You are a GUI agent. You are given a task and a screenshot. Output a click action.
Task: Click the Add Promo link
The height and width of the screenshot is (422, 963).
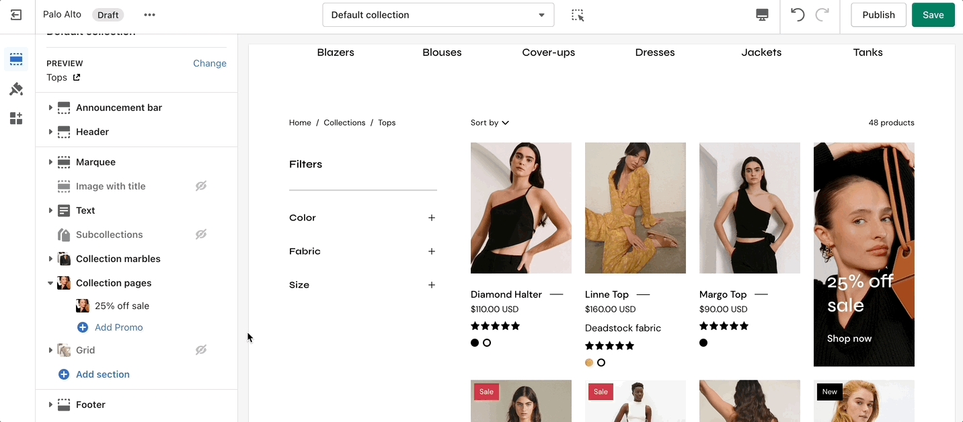pyautogui.click(x=118, y=327)
